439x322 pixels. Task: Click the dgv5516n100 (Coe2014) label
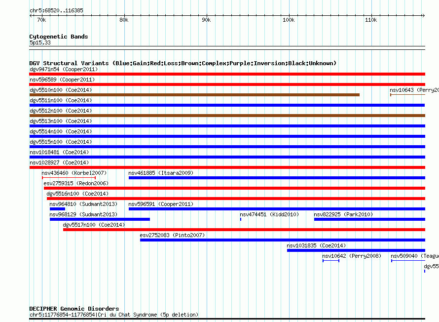tap(77, 194)
